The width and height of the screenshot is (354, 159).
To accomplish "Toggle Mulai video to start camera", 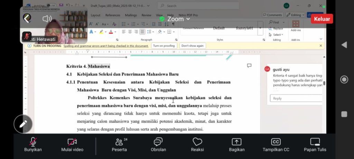I will pos(72,145).
